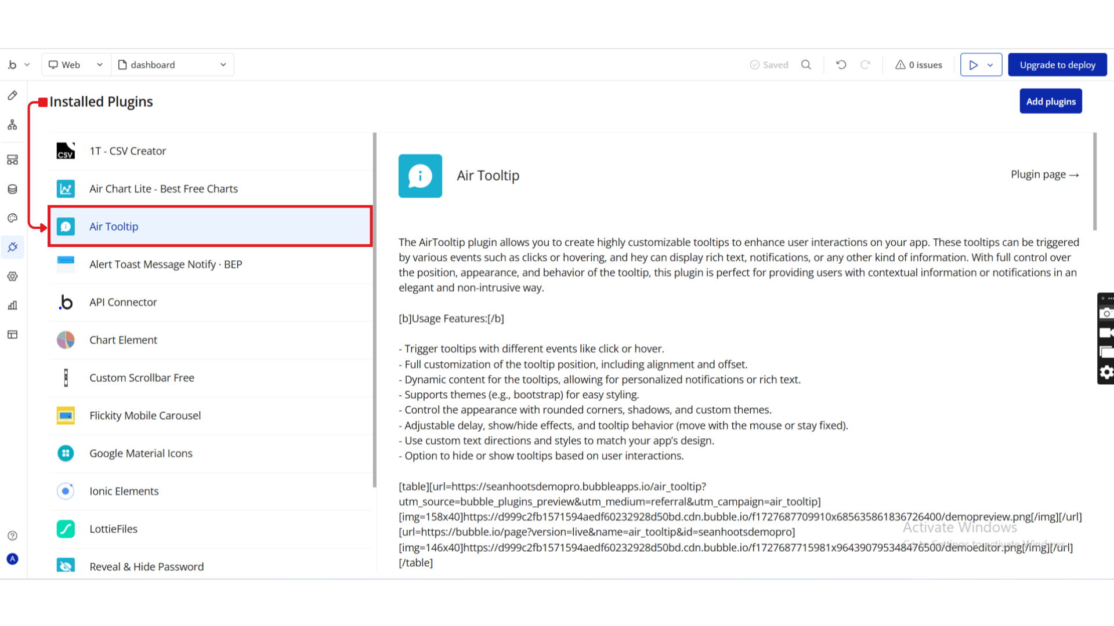1114x626 pixels.
Task: Click the Add plugins button
Action: [x=1050, y=101]
